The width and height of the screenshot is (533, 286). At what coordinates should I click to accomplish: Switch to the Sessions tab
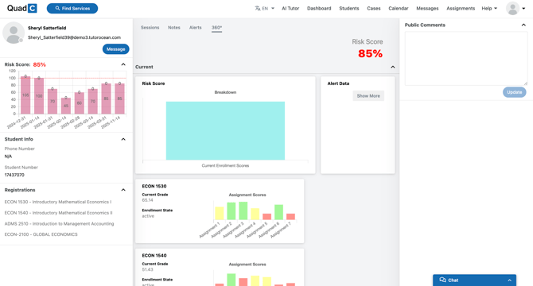pyautogui.click(x=150, y=28)
